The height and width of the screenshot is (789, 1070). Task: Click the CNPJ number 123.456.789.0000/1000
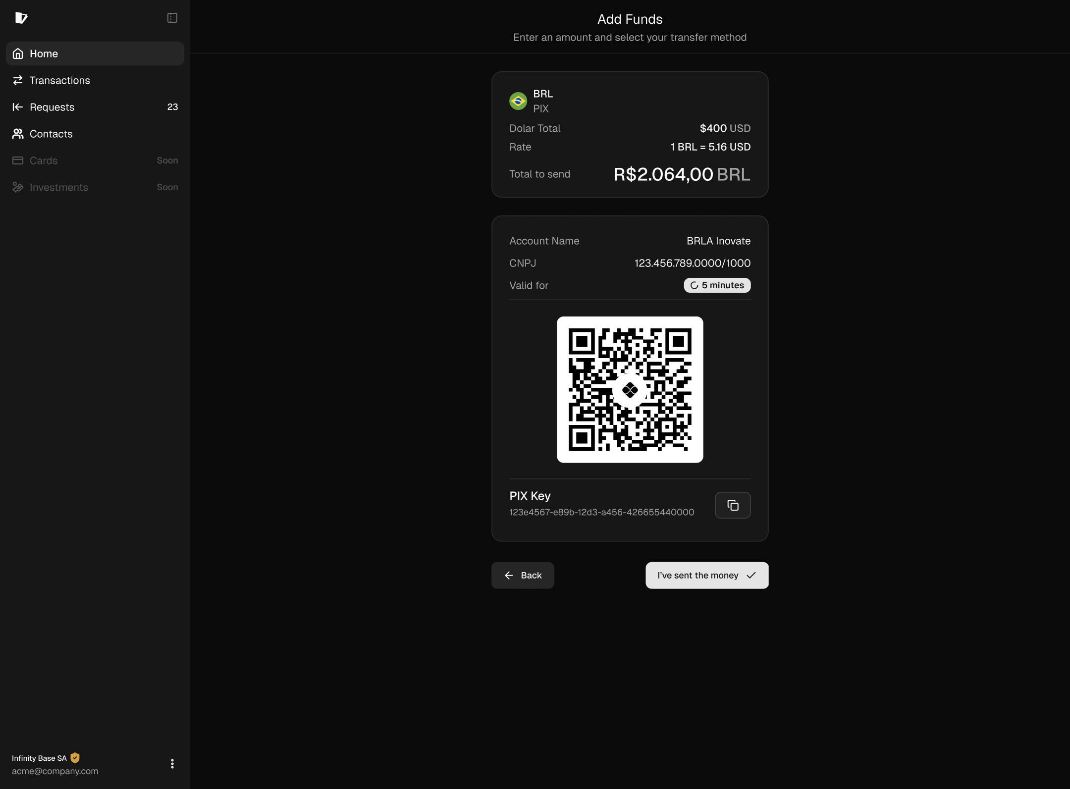tap(693, 263)
